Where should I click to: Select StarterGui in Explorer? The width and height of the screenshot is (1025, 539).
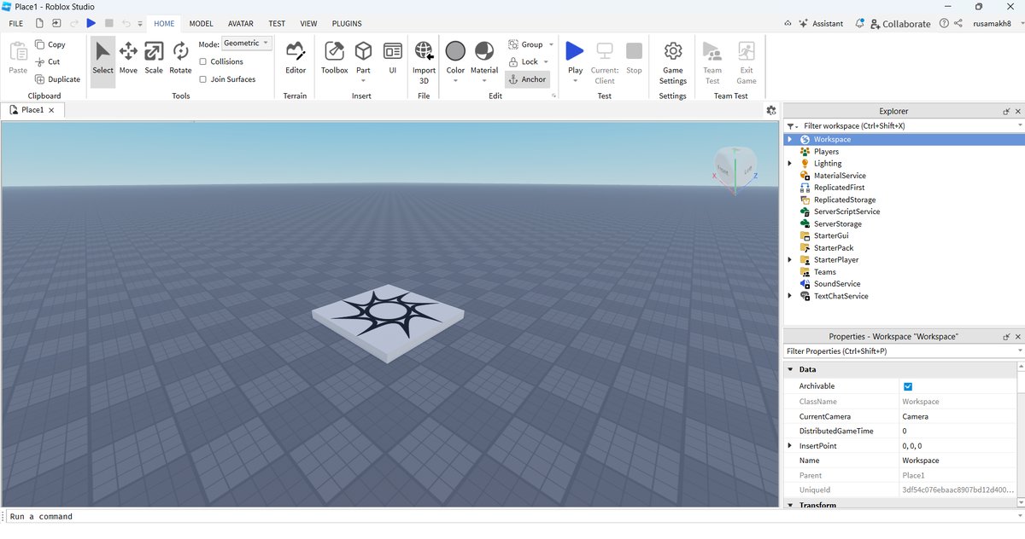click(831, 235)
